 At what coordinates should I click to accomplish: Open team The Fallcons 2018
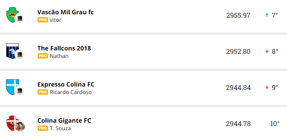pos(64,48)
